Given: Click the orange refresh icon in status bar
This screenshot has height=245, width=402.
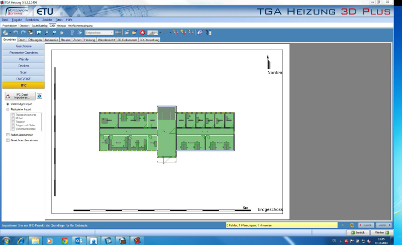Looking at the screenshot, I should pyautogui.click(x=352, y=225).
